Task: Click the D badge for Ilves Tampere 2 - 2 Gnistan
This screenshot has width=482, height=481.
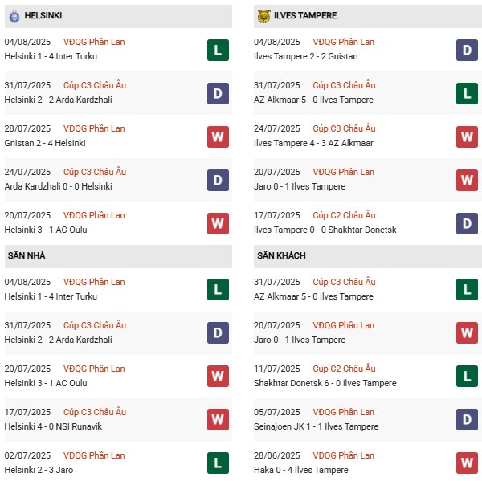Action: pyautogui.click(x=467, y=50)
